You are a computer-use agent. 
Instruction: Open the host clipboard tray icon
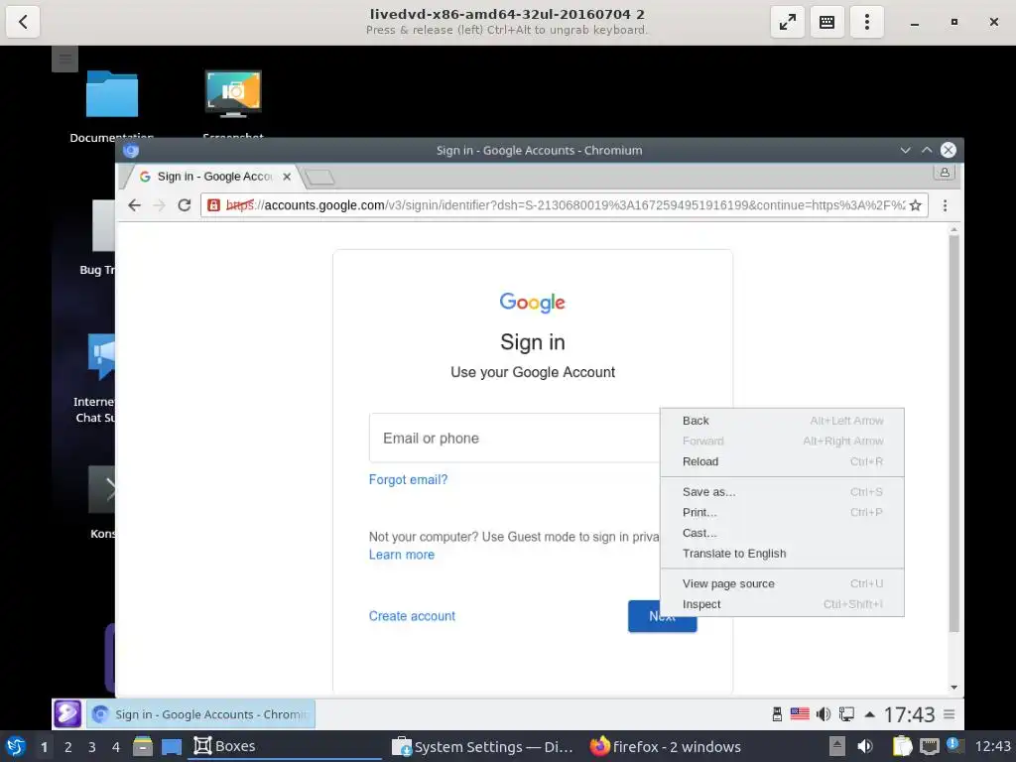902,746
